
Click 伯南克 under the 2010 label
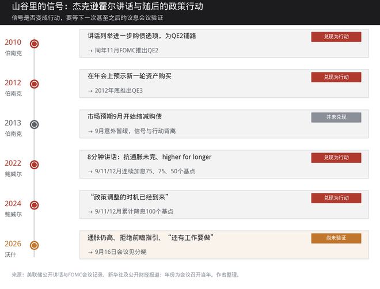pos(13,53)
